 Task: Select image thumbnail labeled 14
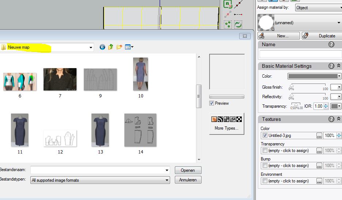tap(140, 130)
